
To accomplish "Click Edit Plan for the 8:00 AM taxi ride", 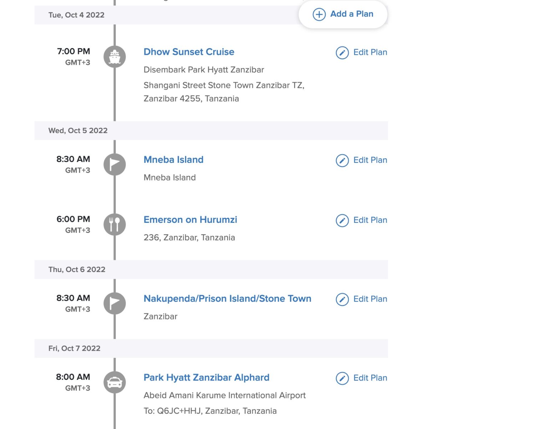I will pos(370,378).
